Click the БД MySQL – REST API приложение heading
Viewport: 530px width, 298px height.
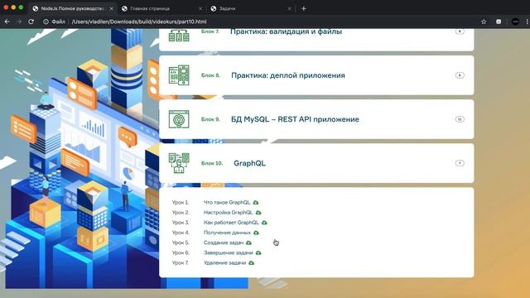[295, 119]
